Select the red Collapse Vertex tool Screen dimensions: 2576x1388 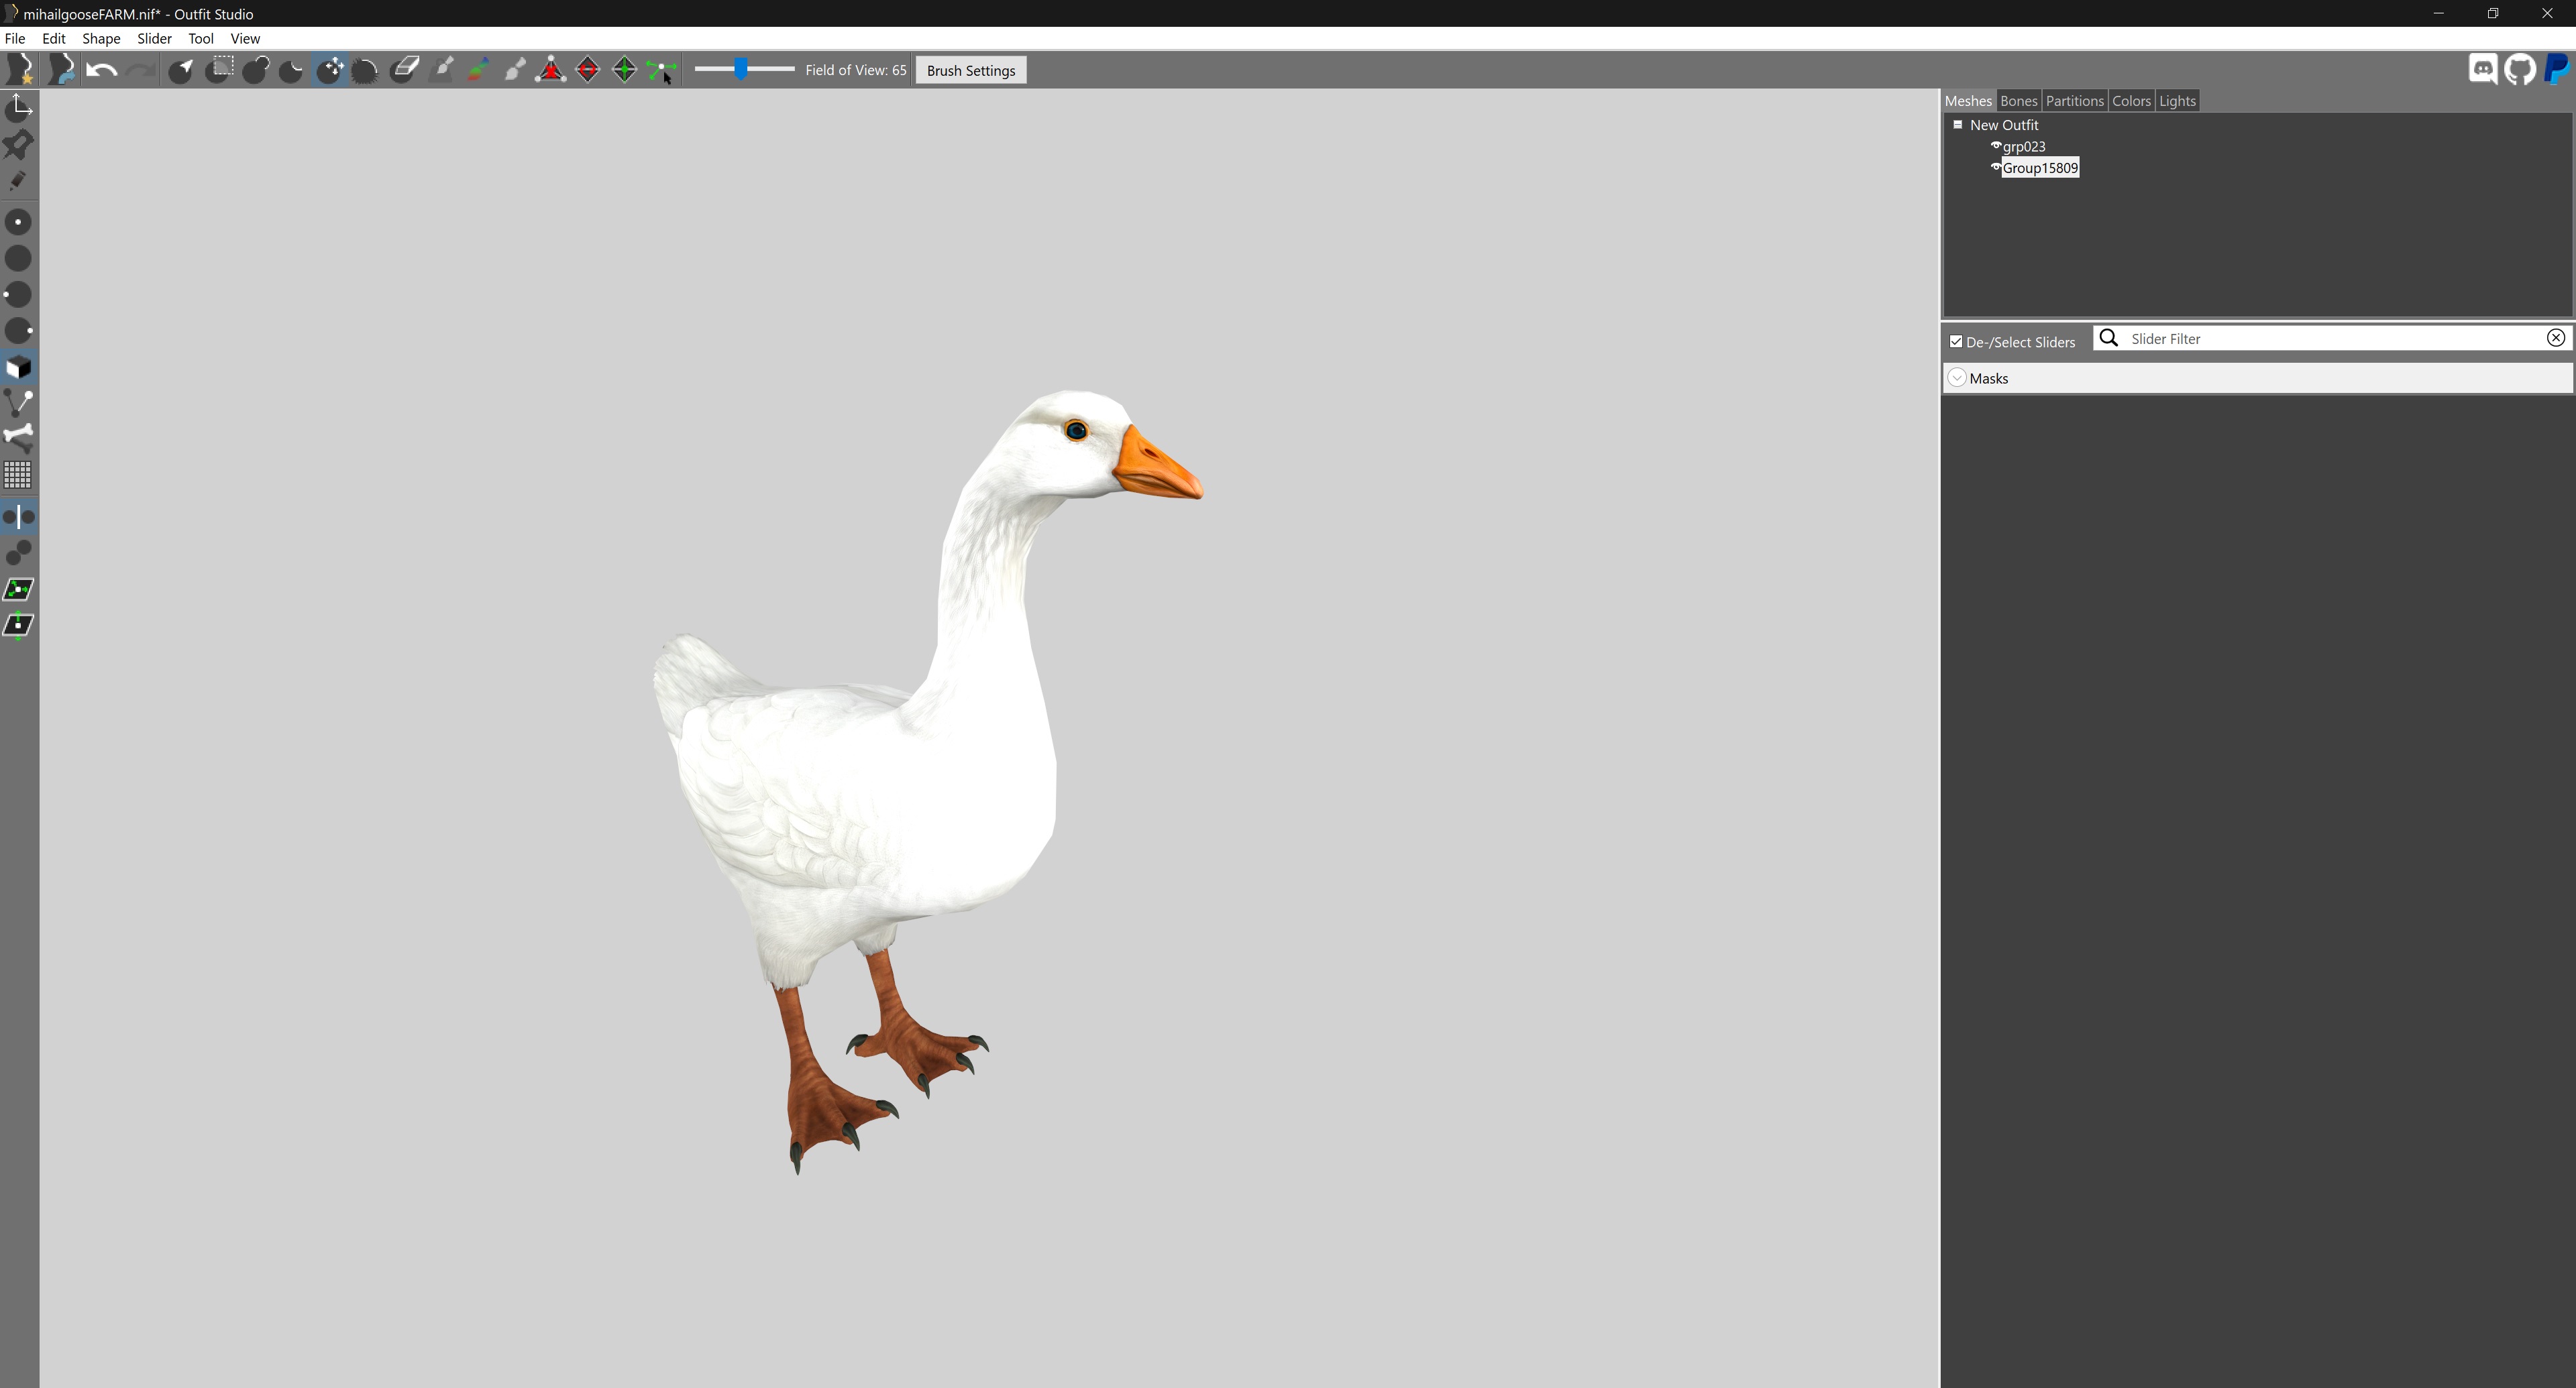click(551, 70)
